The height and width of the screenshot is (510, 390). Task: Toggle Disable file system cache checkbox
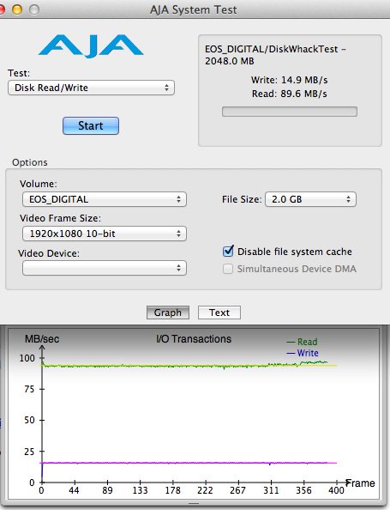click(228, 251)
